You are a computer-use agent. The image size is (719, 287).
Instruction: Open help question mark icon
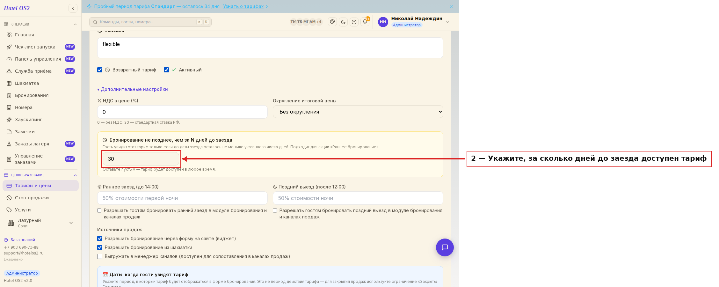point(354,22)
